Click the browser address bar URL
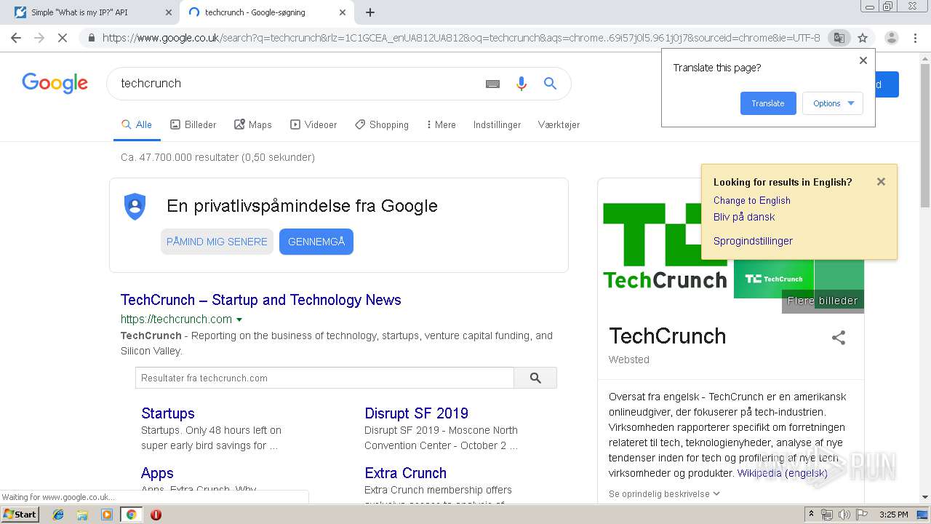This screenshot has height=524, width=931. [x=461, y=38]
